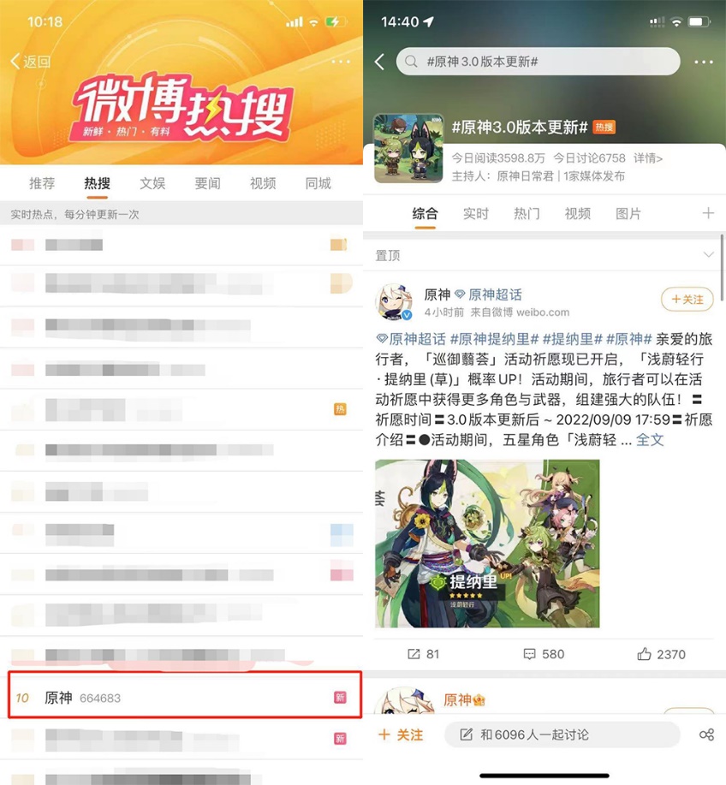Follow the topic via bottom +关注
This screenshot has width=726, height=785.
tap(401, 734)
